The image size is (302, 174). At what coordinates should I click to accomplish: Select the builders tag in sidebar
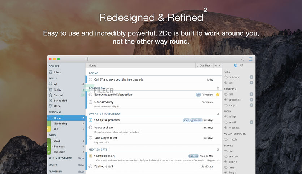[234, 77]
